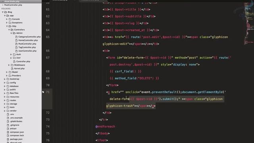Image resolution: width=254 pixels, height=143 pixels.
Task: Click the tests folder icon
Action: click(x=8, y=107)
